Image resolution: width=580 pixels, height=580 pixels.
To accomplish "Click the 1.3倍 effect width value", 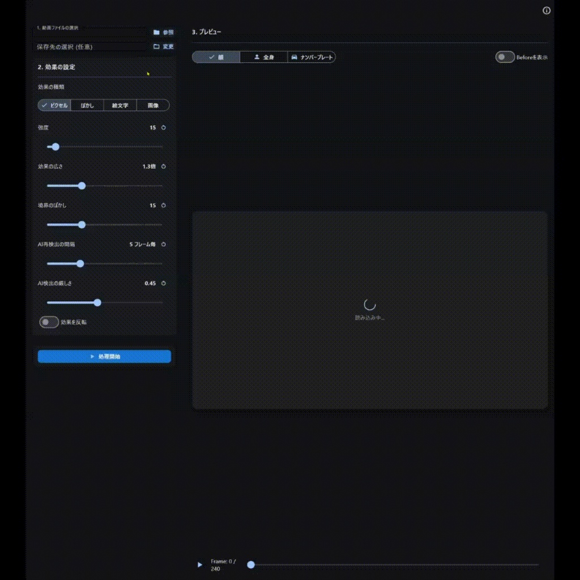I will pyautogui.click(x=149, y=167).
